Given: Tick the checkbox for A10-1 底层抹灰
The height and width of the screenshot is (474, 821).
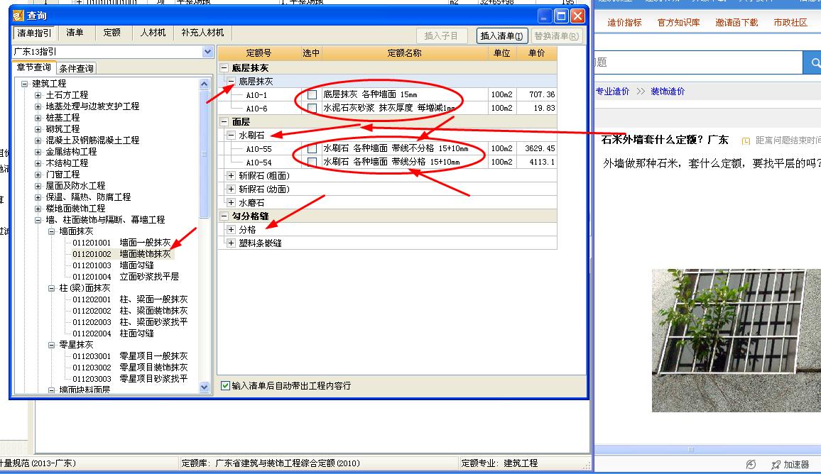Looking at the screenshot, I should click(312, 94).
